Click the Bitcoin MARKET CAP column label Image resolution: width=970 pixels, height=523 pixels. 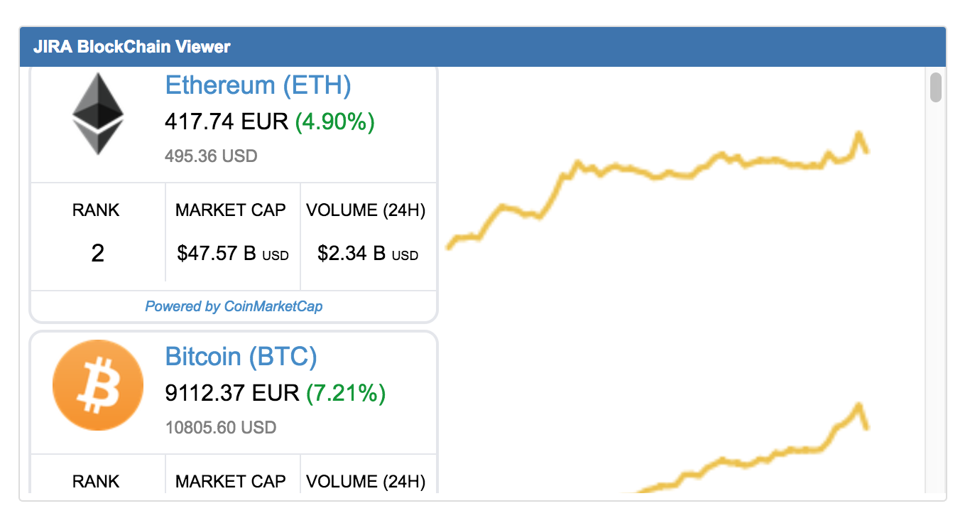(x=231, y=482)
